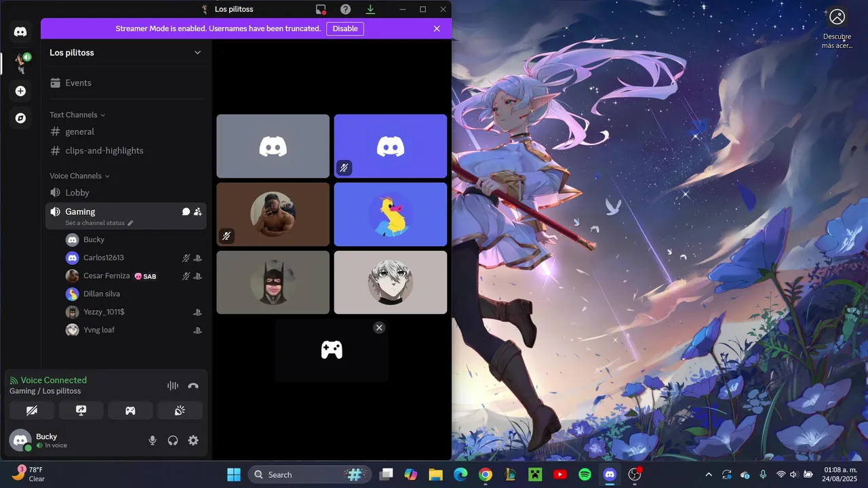Viewport: 868px width, 488px height.
Task: Join the Lobby voice channel
Action: 125,192
